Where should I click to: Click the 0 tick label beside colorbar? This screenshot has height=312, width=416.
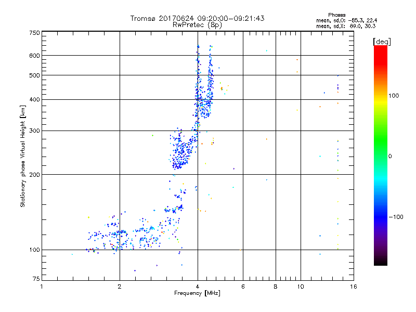pyautogui.click(x=391, y=156)
